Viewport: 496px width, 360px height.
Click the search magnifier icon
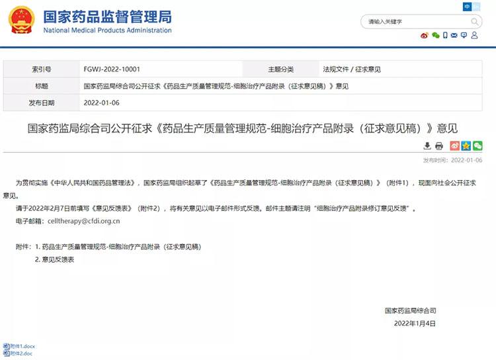tap(474, 22)
